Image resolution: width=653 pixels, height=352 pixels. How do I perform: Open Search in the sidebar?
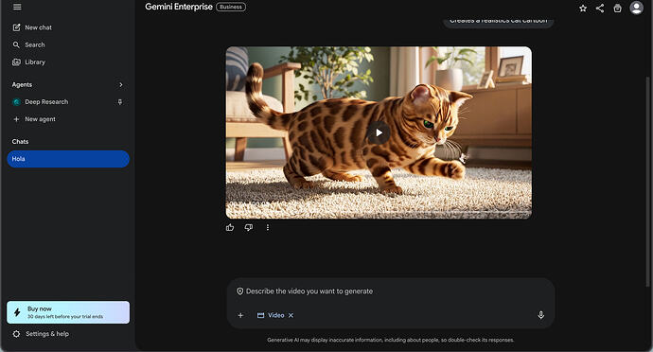click(x=28, y=44)
